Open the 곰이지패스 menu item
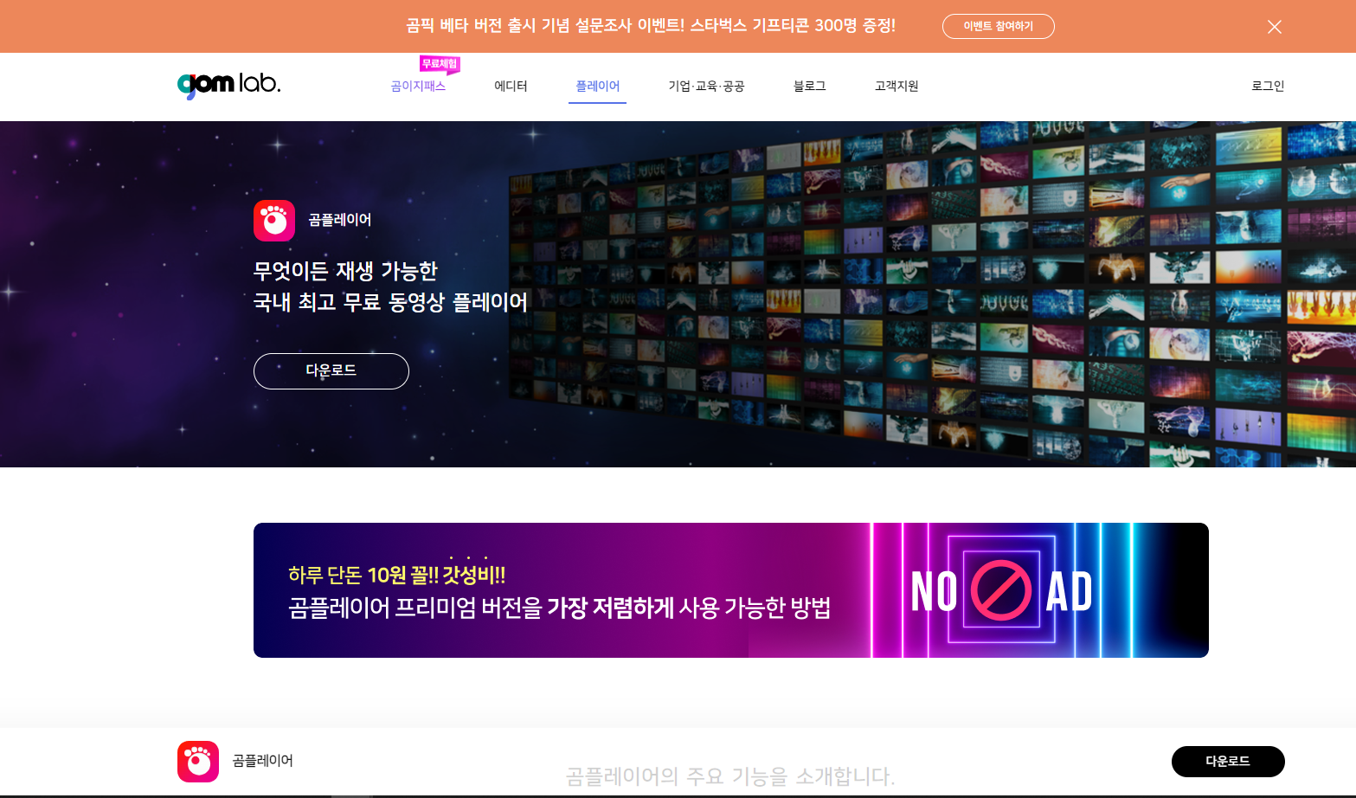This screenshot has width=1356, height=798. [418, 87]
